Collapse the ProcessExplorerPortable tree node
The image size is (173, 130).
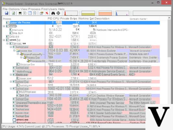click(18, 54)
